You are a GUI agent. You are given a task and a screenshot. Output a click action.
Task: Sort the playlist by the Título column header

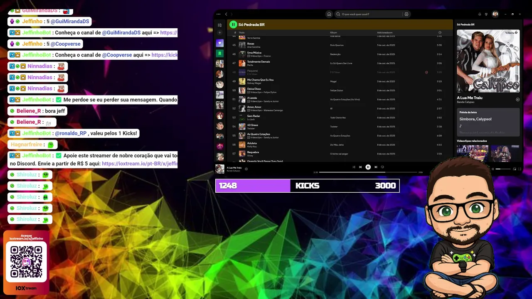click(241, 32)
